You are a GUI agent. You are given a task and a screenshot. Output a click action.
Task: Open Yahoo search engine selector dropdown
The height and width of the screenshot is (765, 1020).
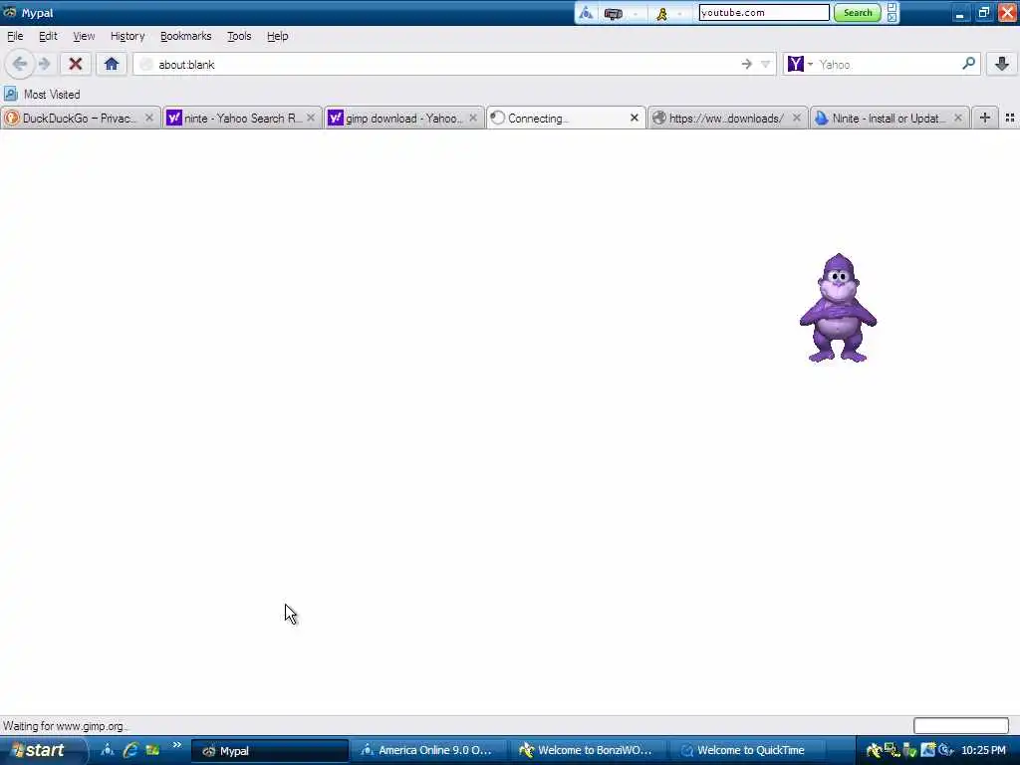tap(801, 64)
